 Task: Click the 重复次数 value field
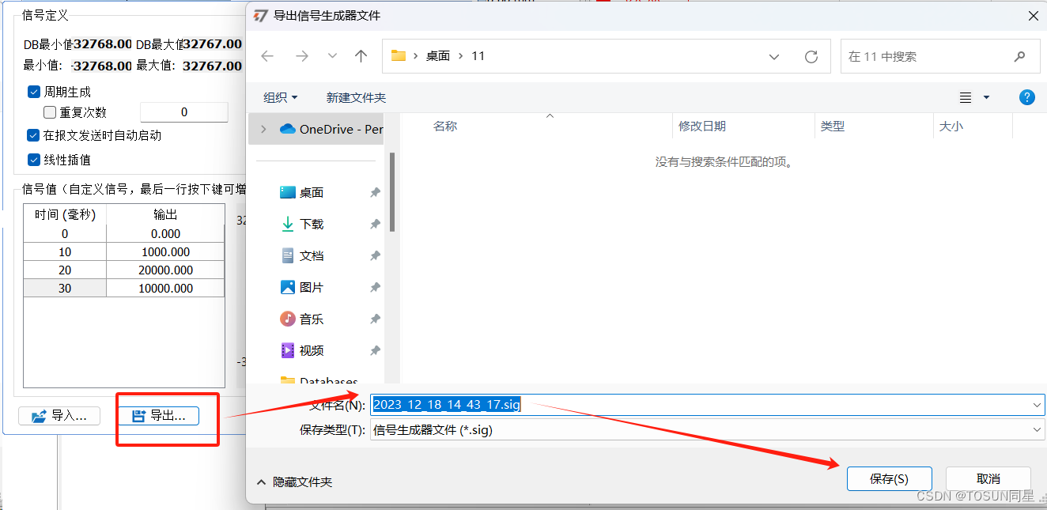184,112
